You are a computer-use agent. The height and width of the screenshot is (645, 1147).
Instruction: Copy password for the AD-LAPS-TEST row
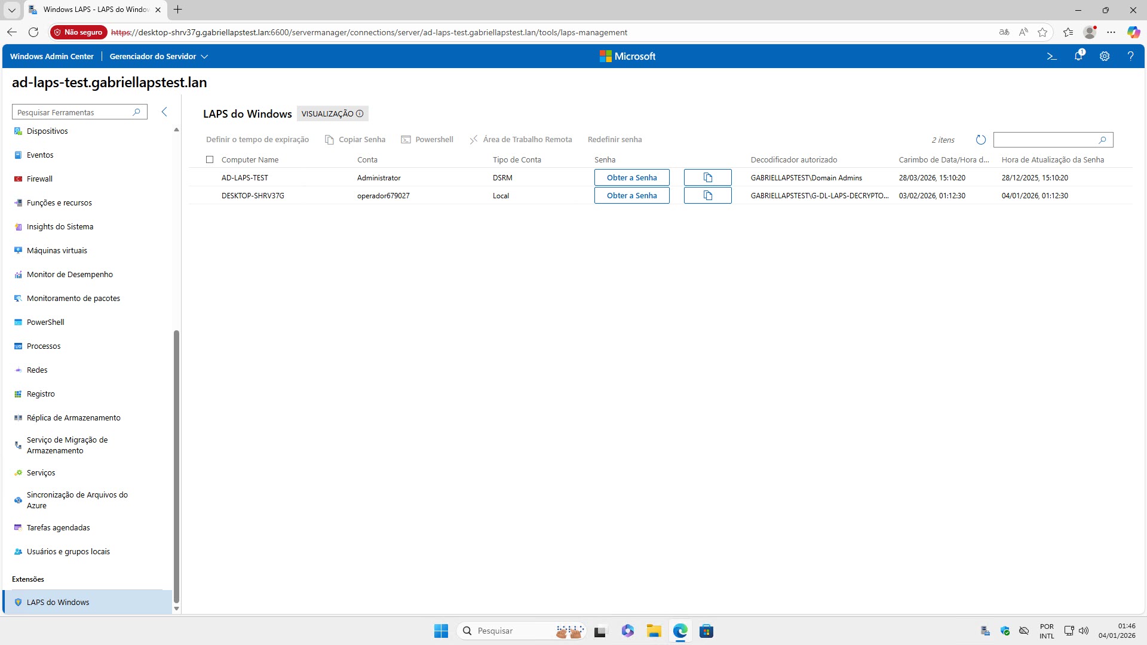click(x=707, y=177)
